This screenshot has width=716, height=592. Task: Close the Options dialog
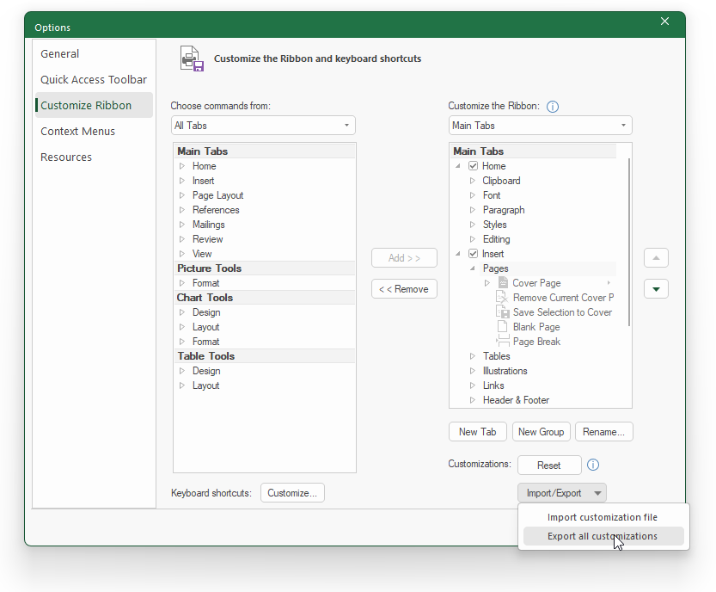tap(665, 21)
